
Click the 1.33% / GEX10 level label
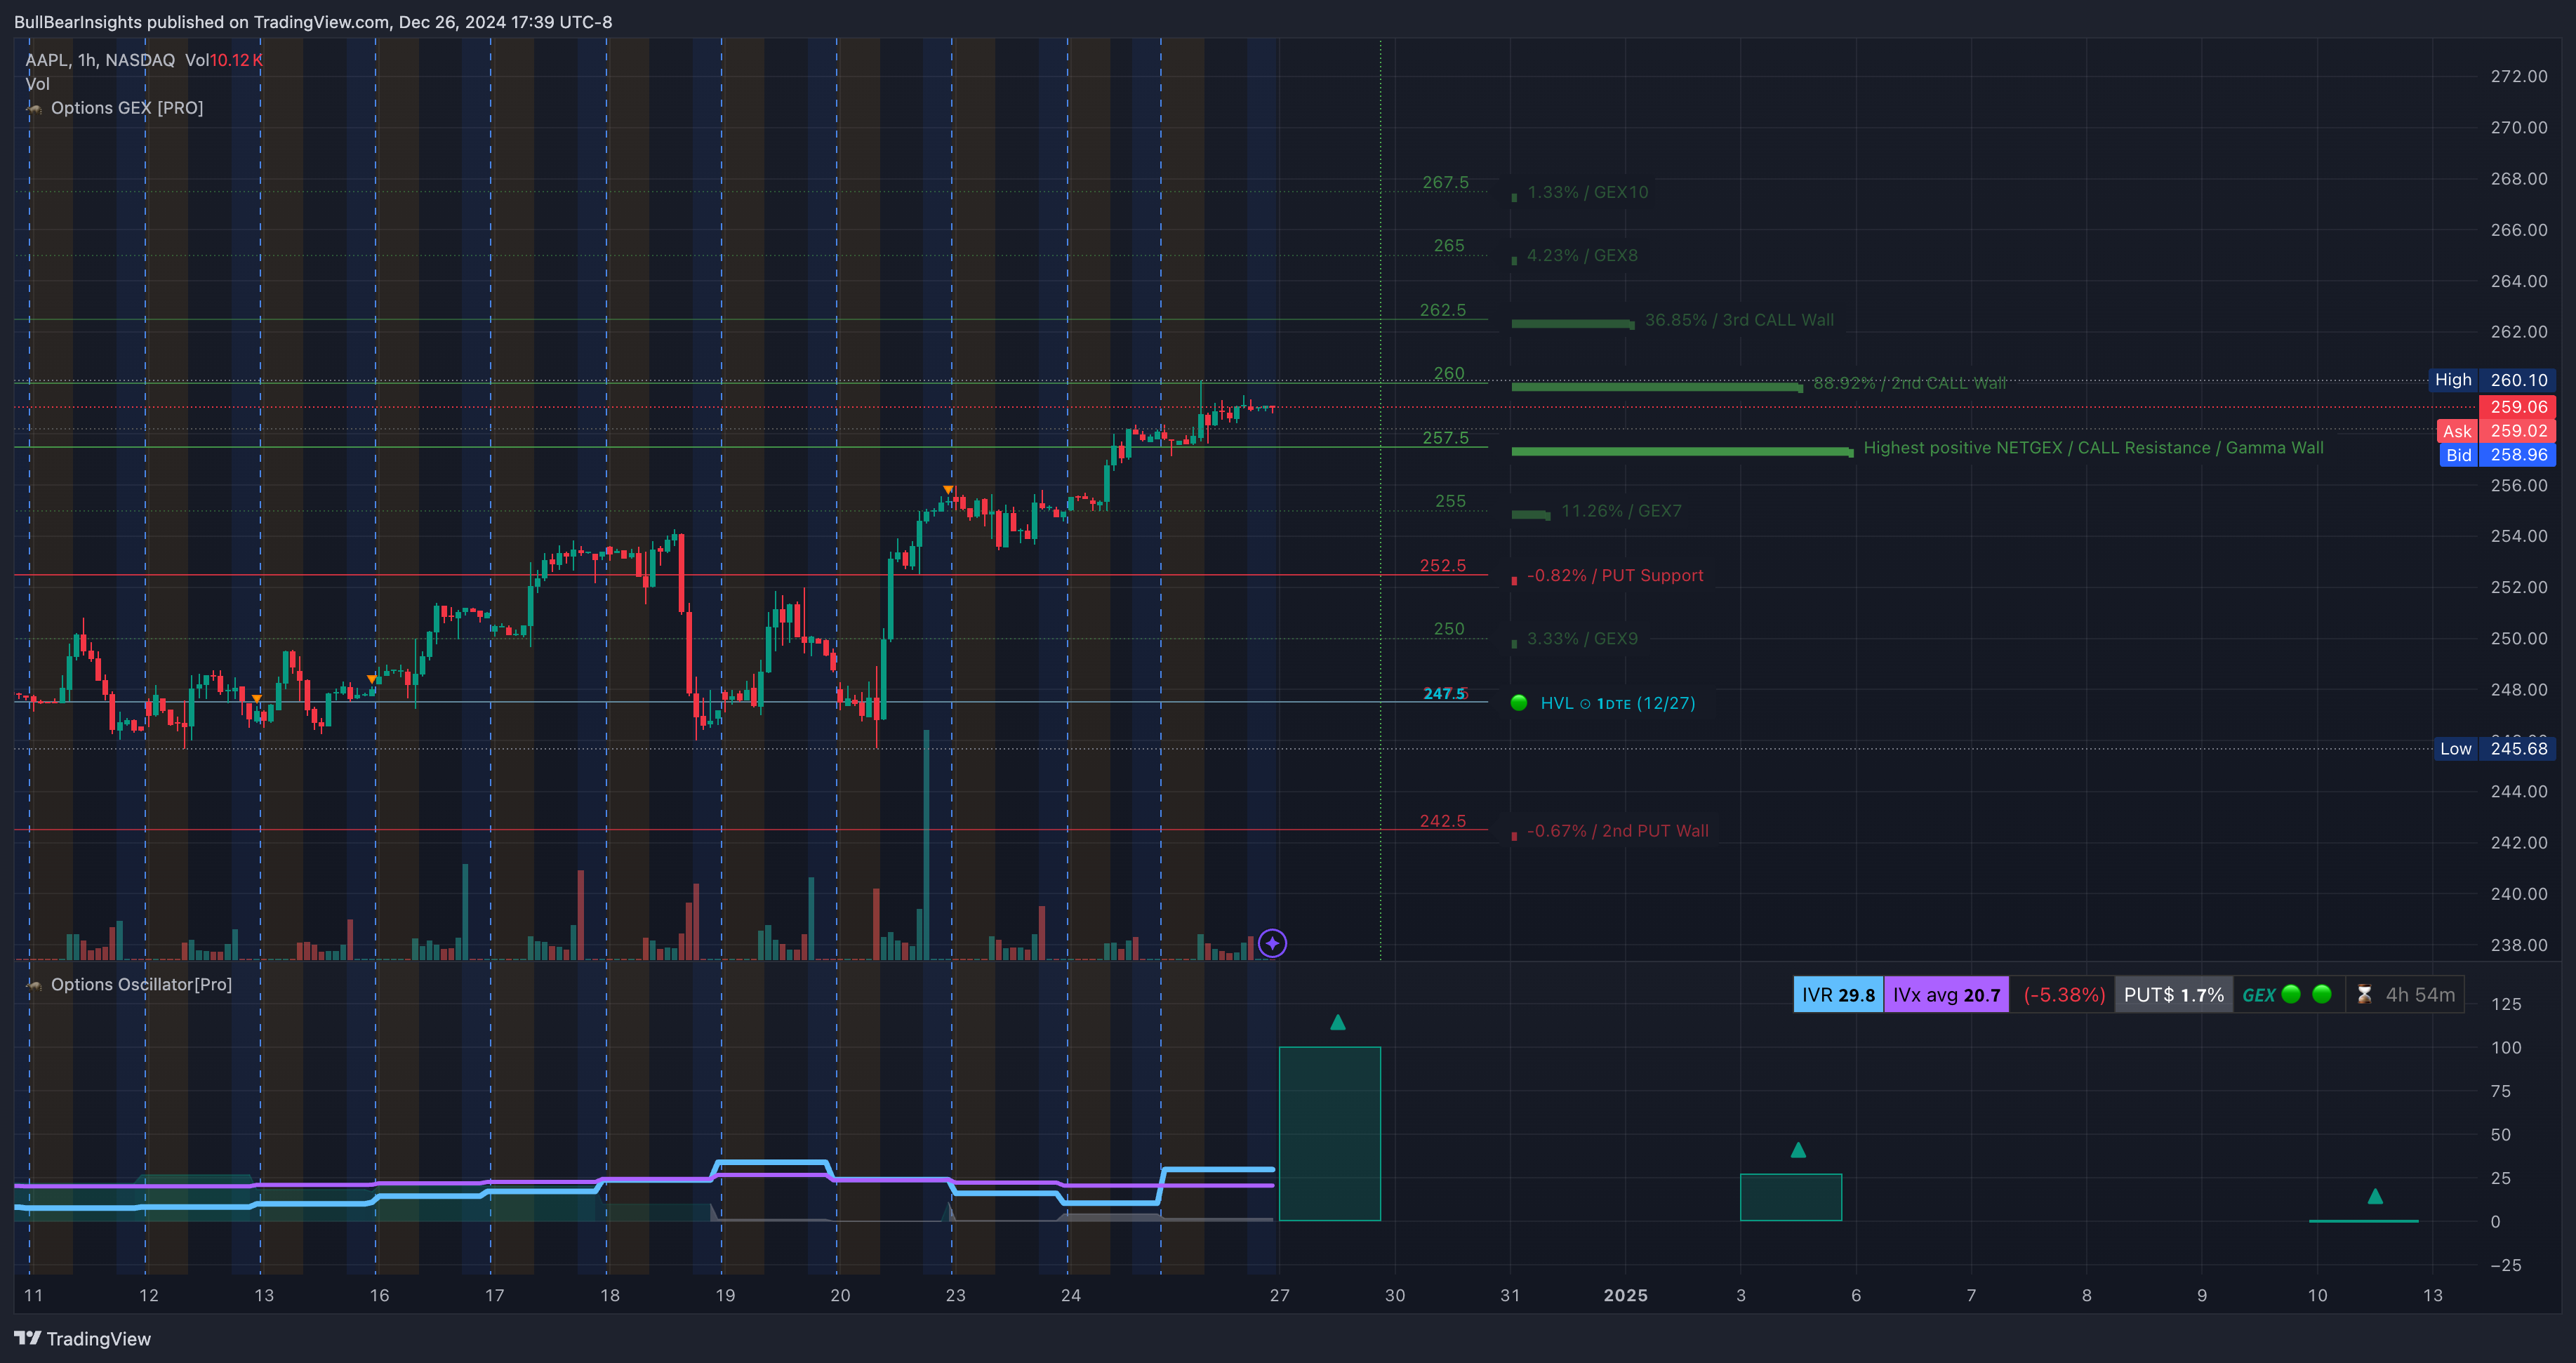click(1588, 192)
